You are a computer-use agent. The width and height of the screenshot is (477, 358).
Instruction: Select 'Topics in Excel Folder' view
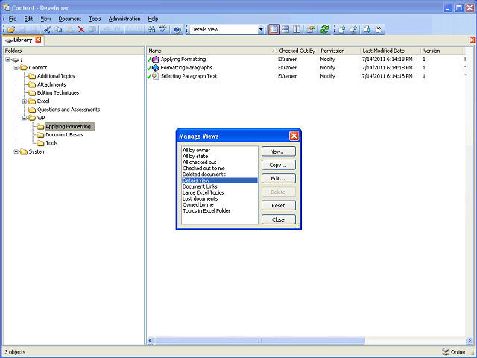tap(206, 210)
